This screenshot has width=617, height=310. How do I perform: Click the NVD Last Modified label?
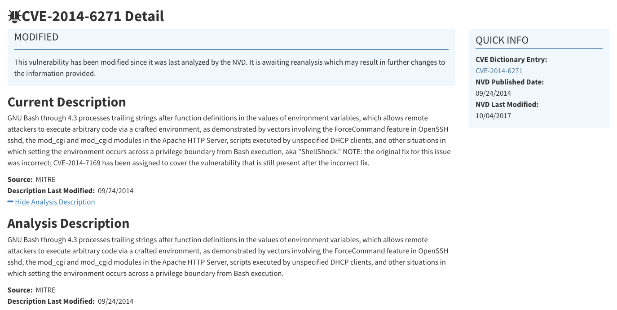507,104
